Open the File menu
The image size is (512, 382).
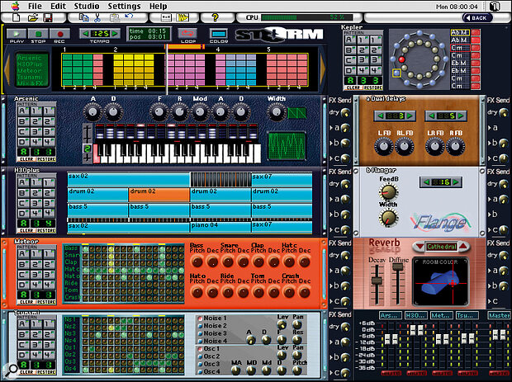(35, 6)
